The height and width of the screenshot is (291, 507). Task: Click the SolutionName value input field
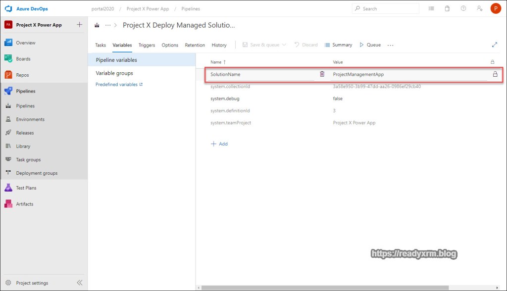point(408,74)
